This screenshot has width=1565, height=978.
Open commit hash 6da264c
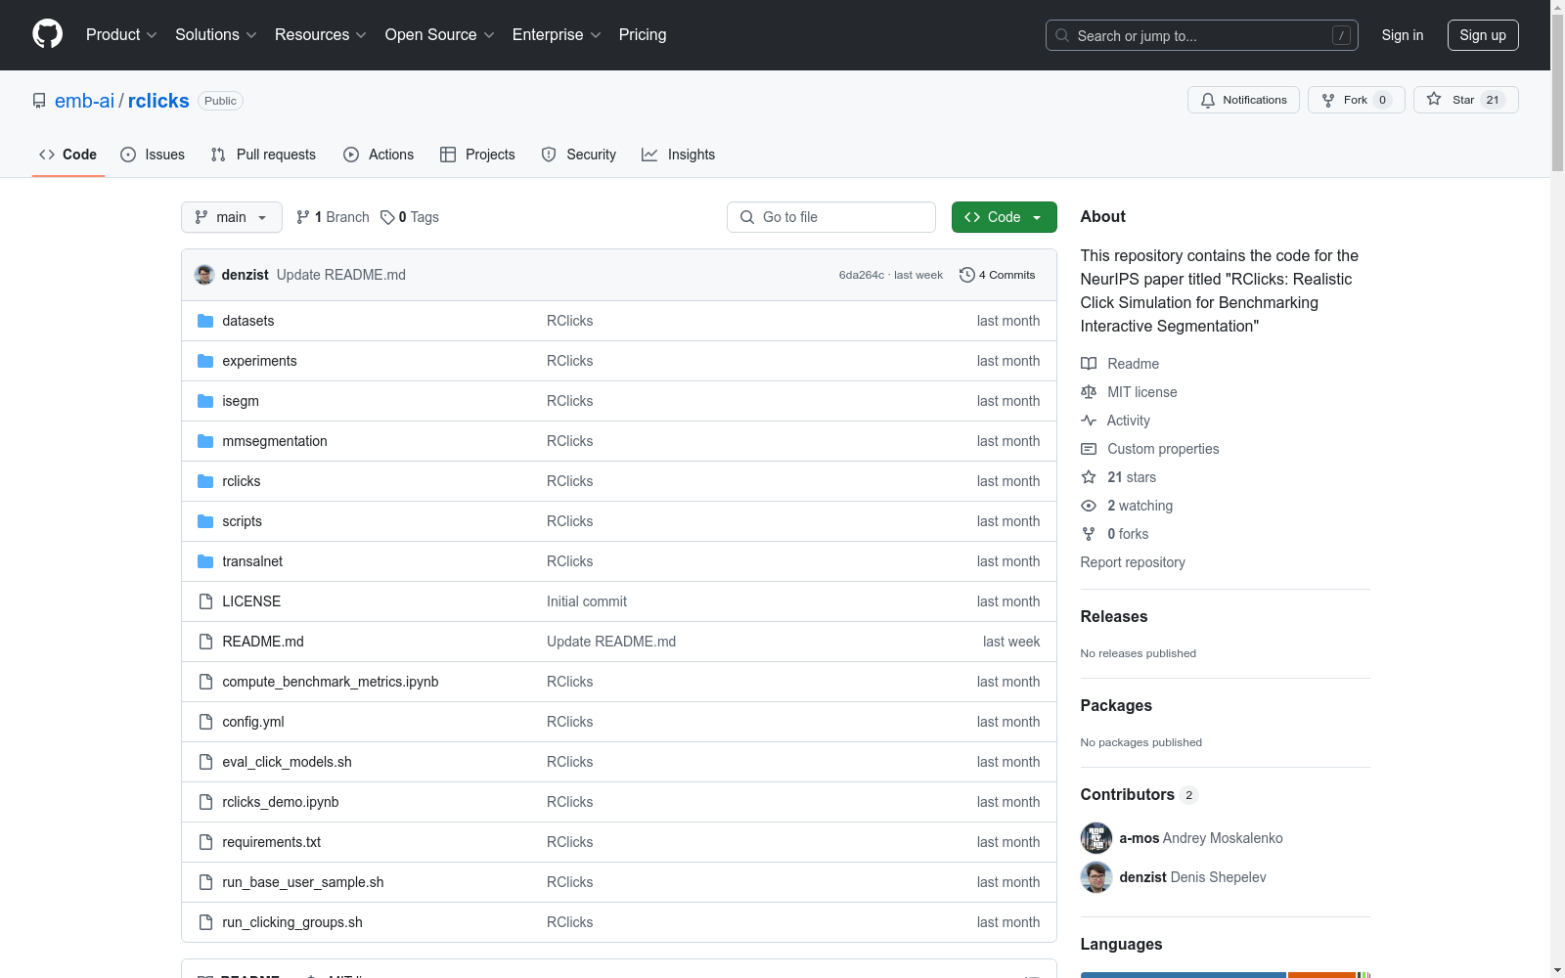862,275
